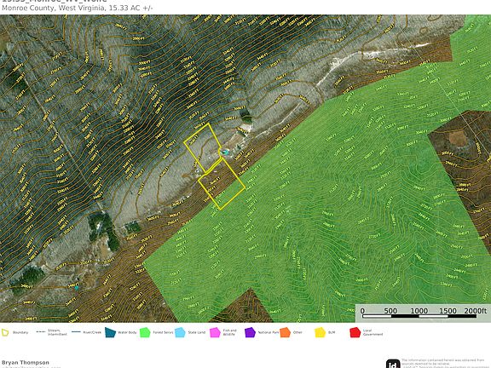Click the northern yellow parcel boundary polygon
This screenshot has width=491, height=368.
pyautogui.click(x=203, y=148)
